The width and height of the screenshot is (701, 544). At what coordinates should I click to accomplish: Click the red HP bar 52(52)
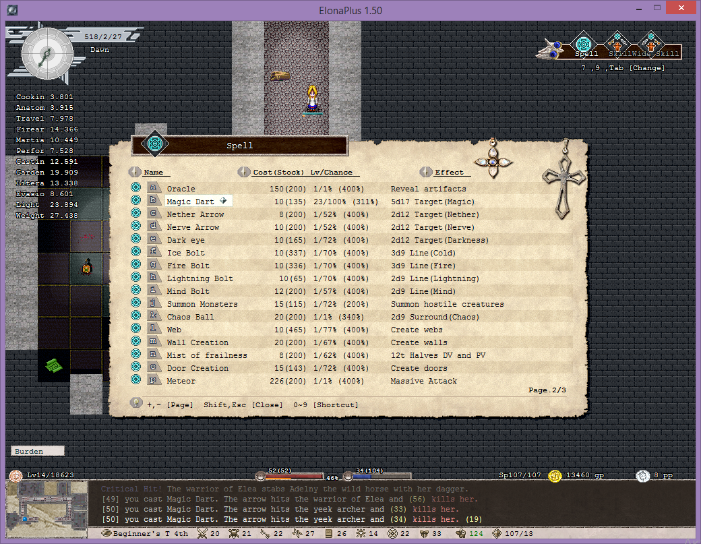click(294, 477)
